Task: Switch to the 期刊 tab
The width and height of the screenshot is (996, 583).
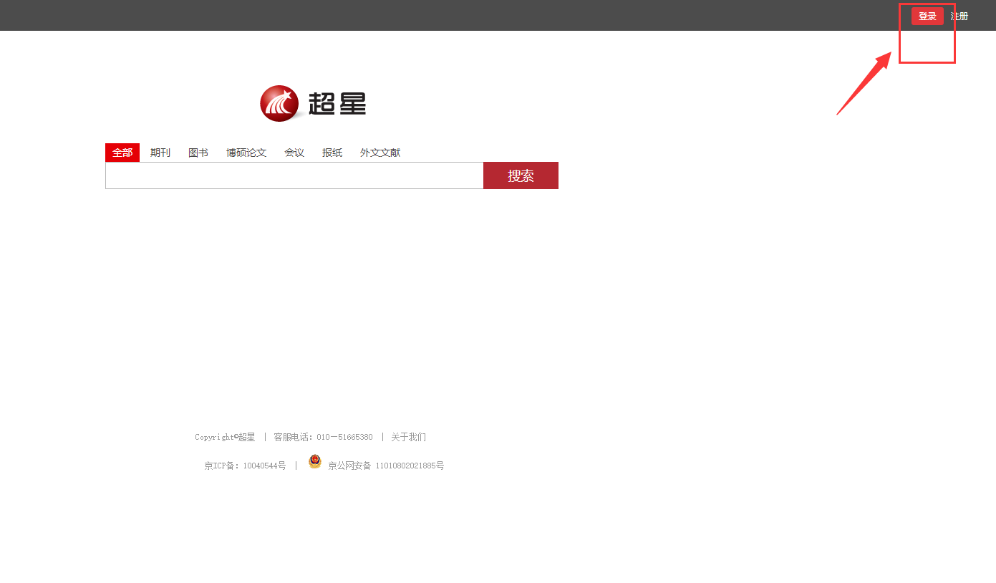Action: [160, 153]
